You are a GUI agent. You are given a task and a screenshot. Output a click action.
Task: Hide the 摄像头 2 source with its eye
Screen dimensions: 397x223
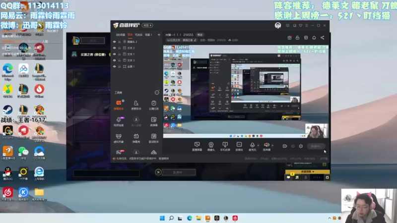pos(115,42)
